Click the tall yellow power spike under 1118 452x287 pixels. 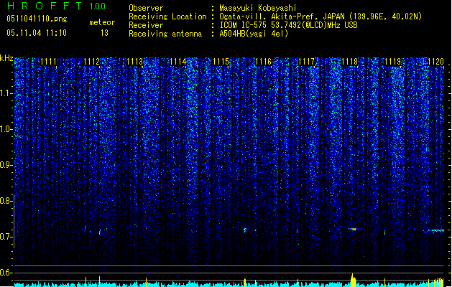click(x=353, y=280)
